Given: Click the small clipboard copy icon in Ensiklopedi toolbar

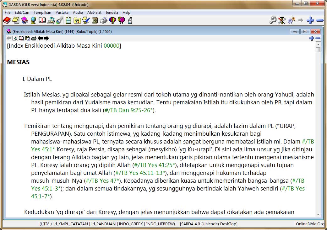Looking at the screenshot, I should [28, 38].
